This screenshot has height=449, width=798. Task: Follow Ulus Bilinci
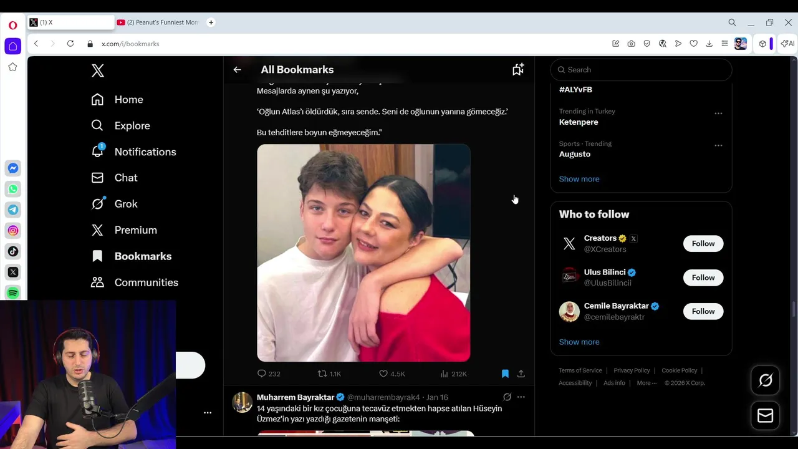[x=703, y=278]
